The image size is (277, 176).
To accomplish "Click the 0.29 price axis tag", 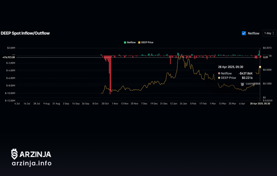I will (x=266, y=57).
